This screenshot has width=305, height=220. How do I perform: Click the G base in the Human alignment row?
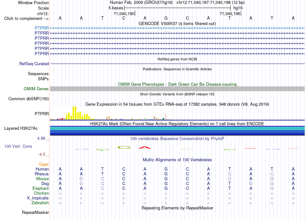click(x=166, y=169)
